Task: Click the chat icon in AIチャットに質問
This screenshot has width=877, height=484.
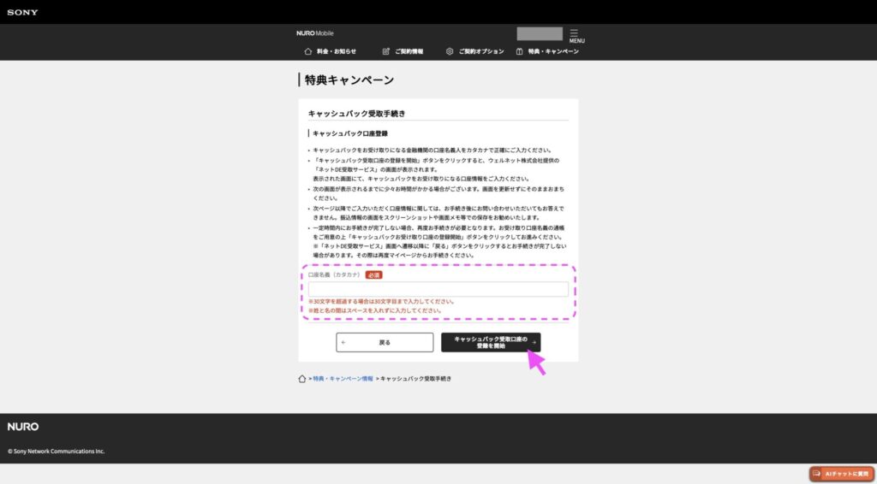Action: click(x=817, y=473)
